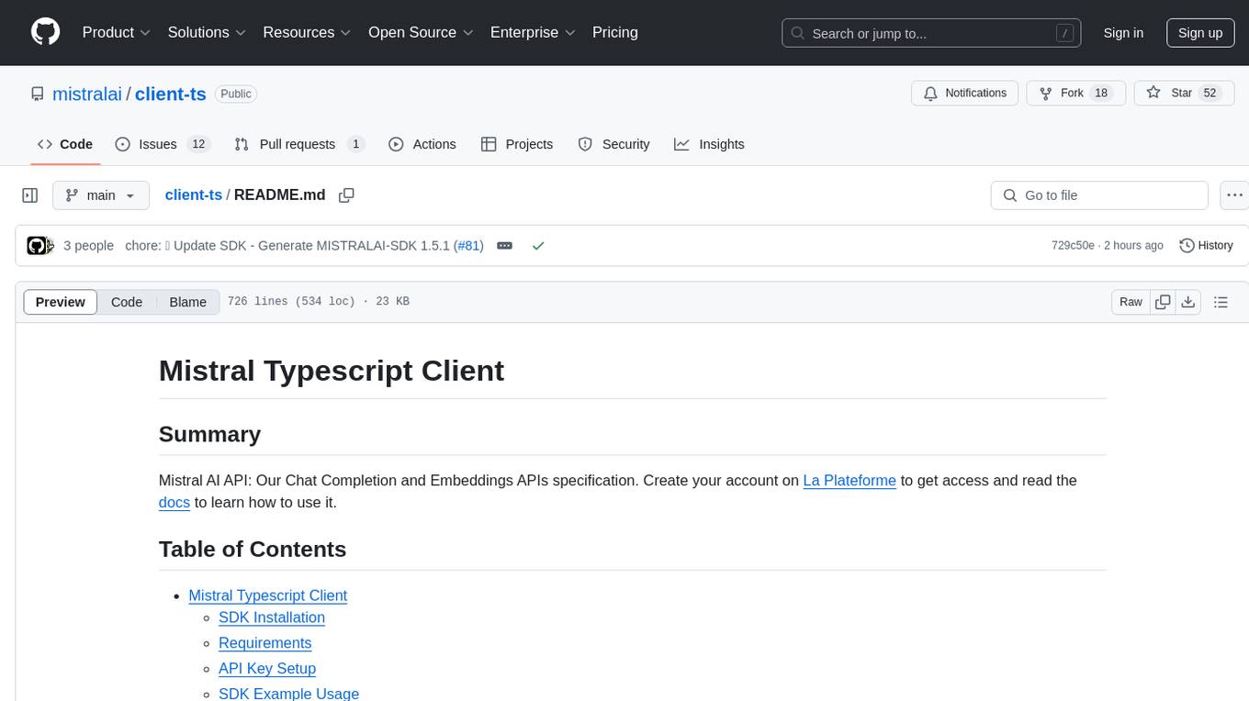Click the Fork count 18
Image resolution: width=1249 pixels, height=701 pixels.
[x=1102, y=94]
